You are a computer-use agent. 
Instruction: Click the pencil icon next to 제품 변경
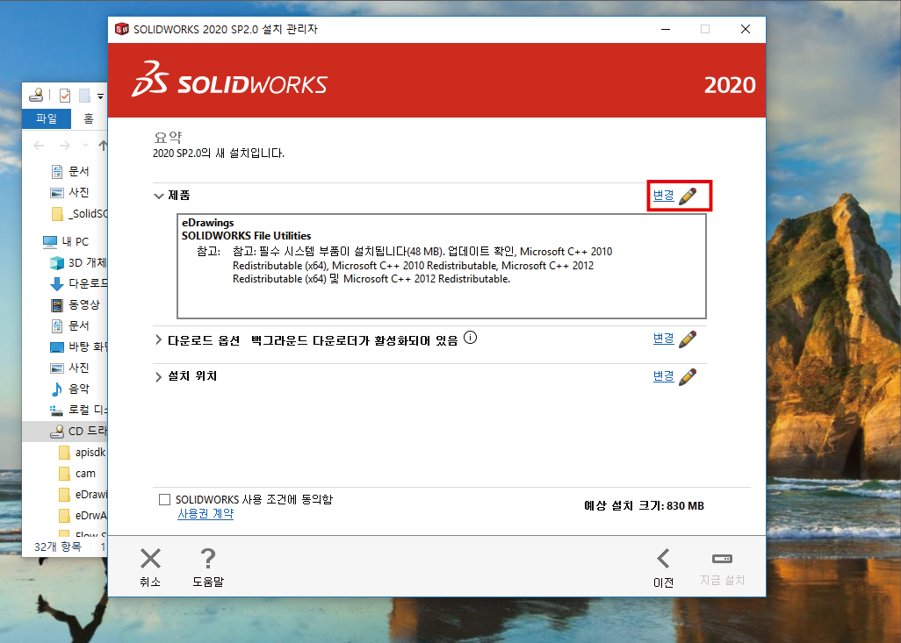pyautogui.click(x=688, y=196)
